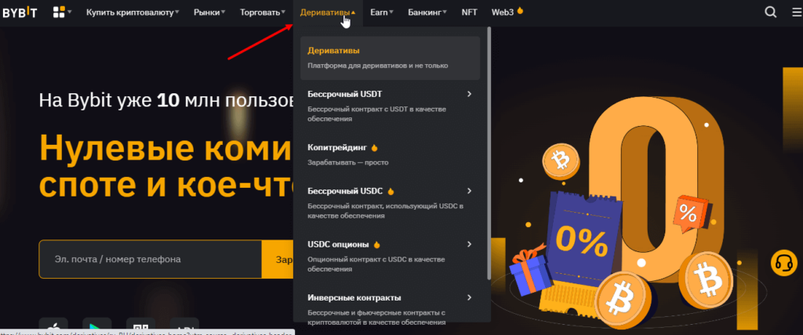This screenshot has width=803, height=335.
Task: Open the NFT page link
Action: pyautogui.click(x=469, y=13)
